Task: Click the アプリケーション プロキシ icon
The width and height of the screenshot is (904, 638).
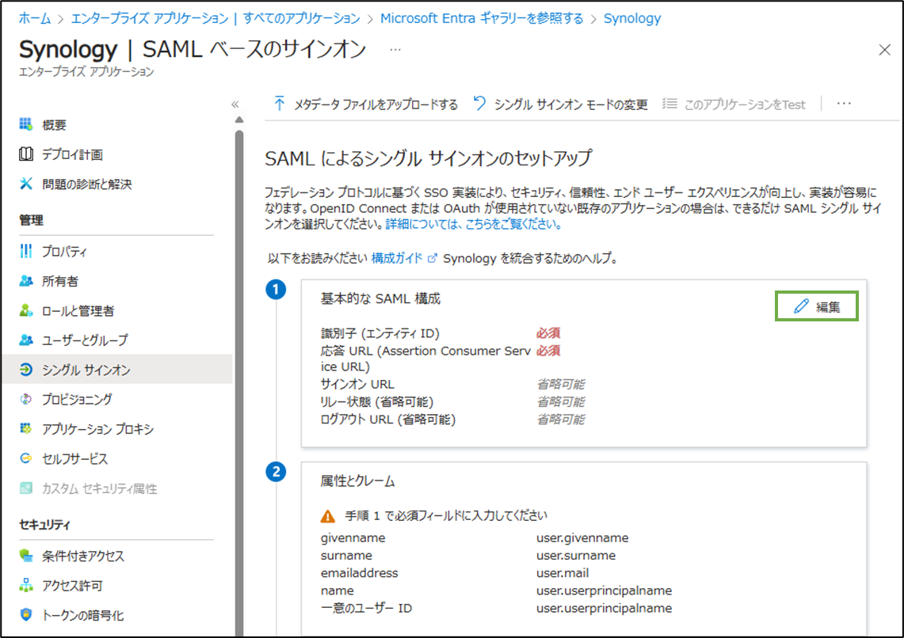Action: 26,428
